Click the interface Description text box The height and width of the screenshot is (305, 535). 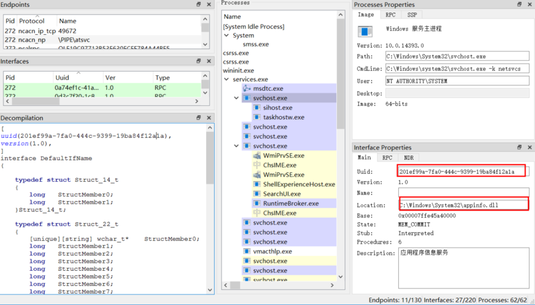click(463, 268)
